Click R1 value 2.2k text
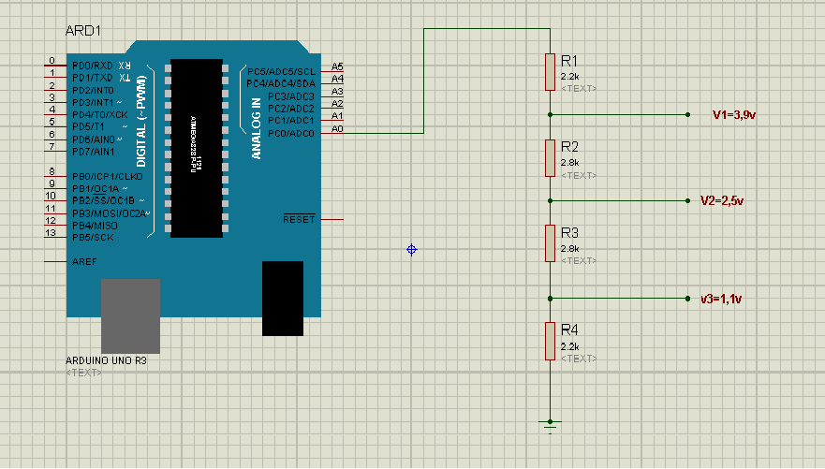 pyautogui.click(x=569, y=77)
